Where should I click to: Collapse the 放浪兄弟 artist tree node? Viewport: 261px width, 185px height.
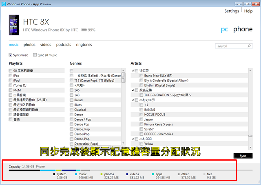(x=133, y=90)
